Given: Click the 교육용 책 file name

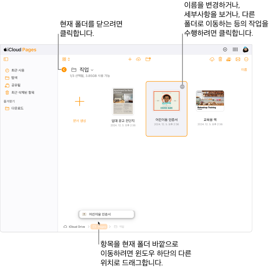Looking at the screenshot, I should pyautogui.click(x=210, y=120).
